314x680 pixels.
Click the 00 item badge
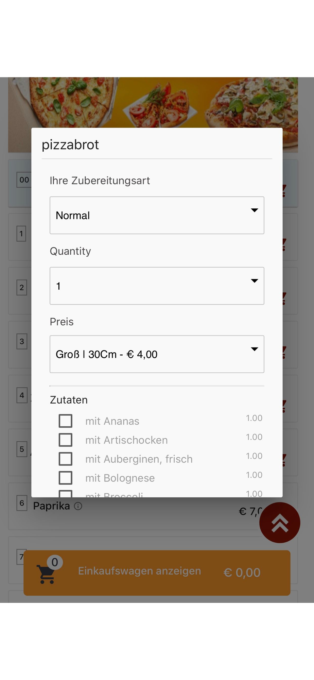[x=24, y=180]
